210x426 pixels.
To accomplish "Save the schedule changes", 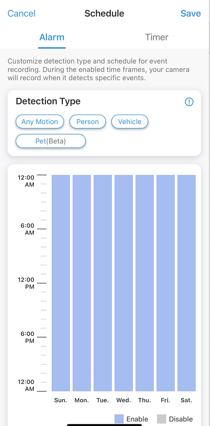I will 191,13.
